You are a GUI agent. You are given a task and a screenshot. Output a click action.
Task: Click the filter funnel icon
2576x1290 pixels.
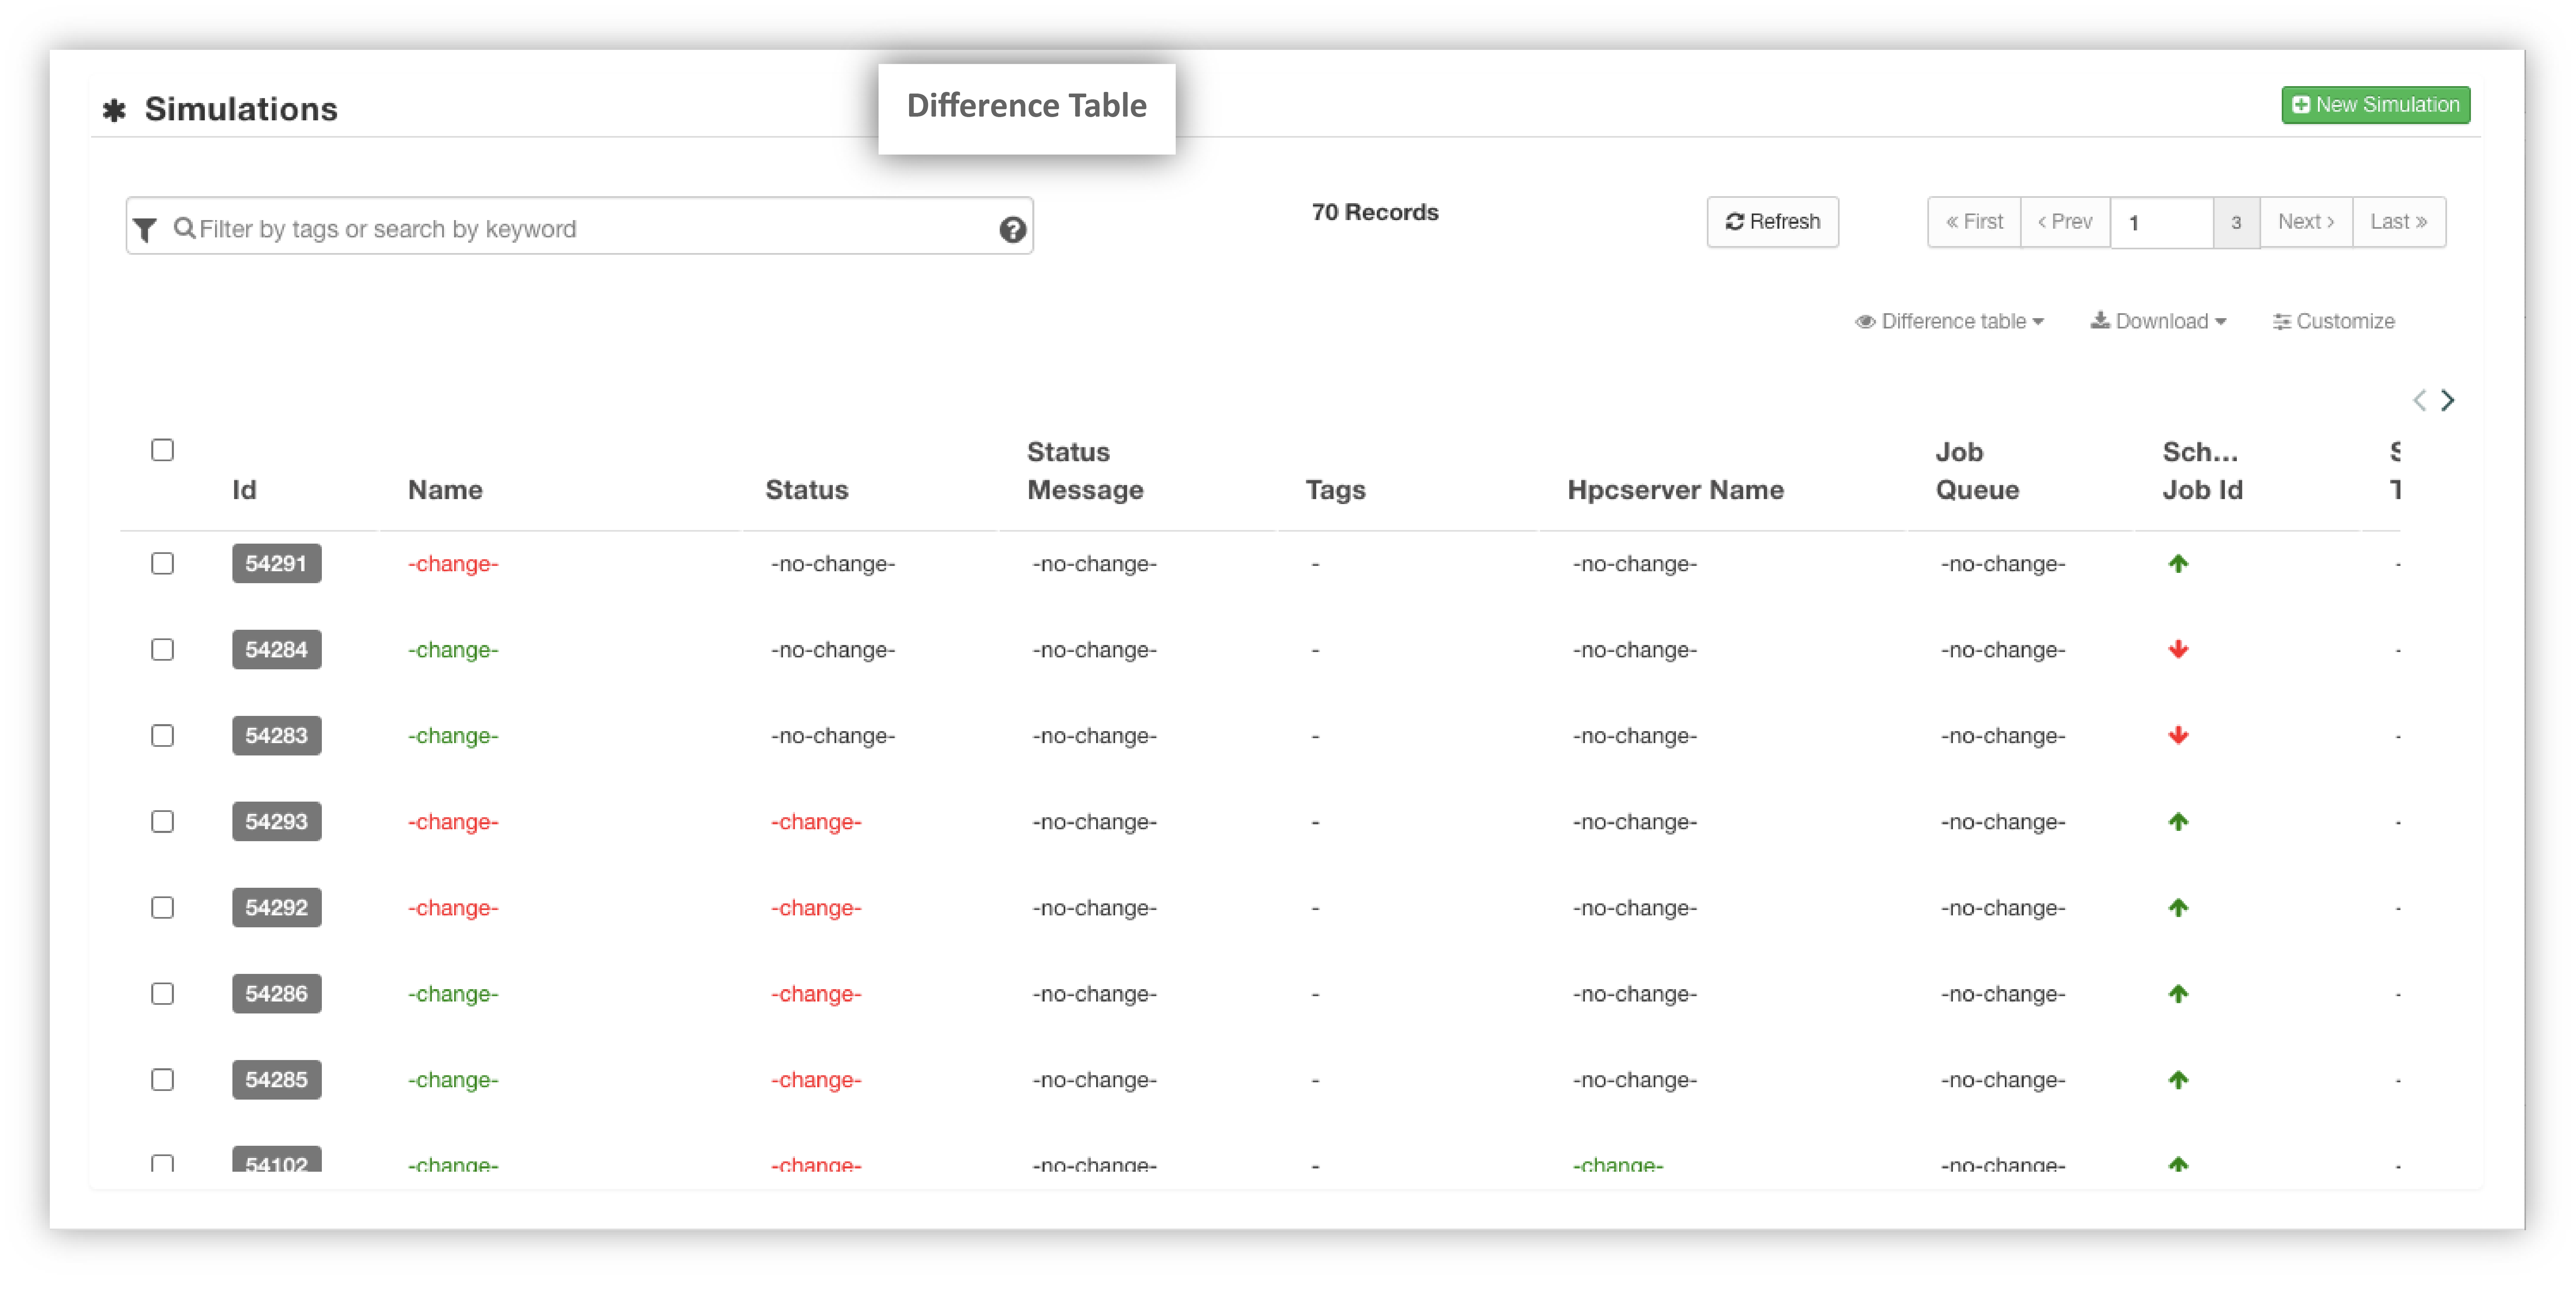tap(145, 230)
